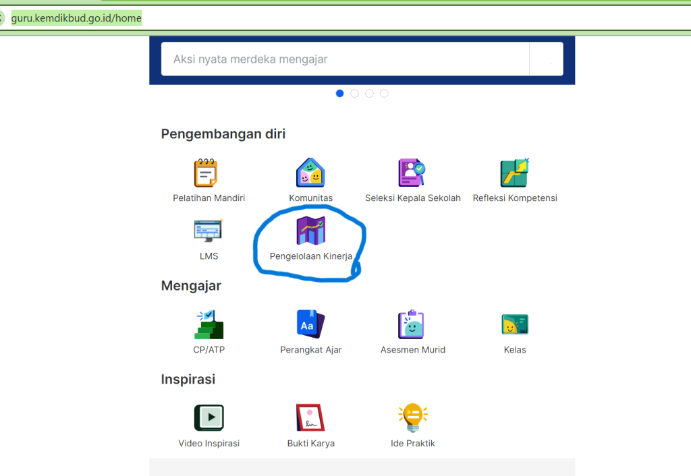Click the browser address bar URL
Image resolution: width=691 pixels, height=476 pixels.
point(76,18)
